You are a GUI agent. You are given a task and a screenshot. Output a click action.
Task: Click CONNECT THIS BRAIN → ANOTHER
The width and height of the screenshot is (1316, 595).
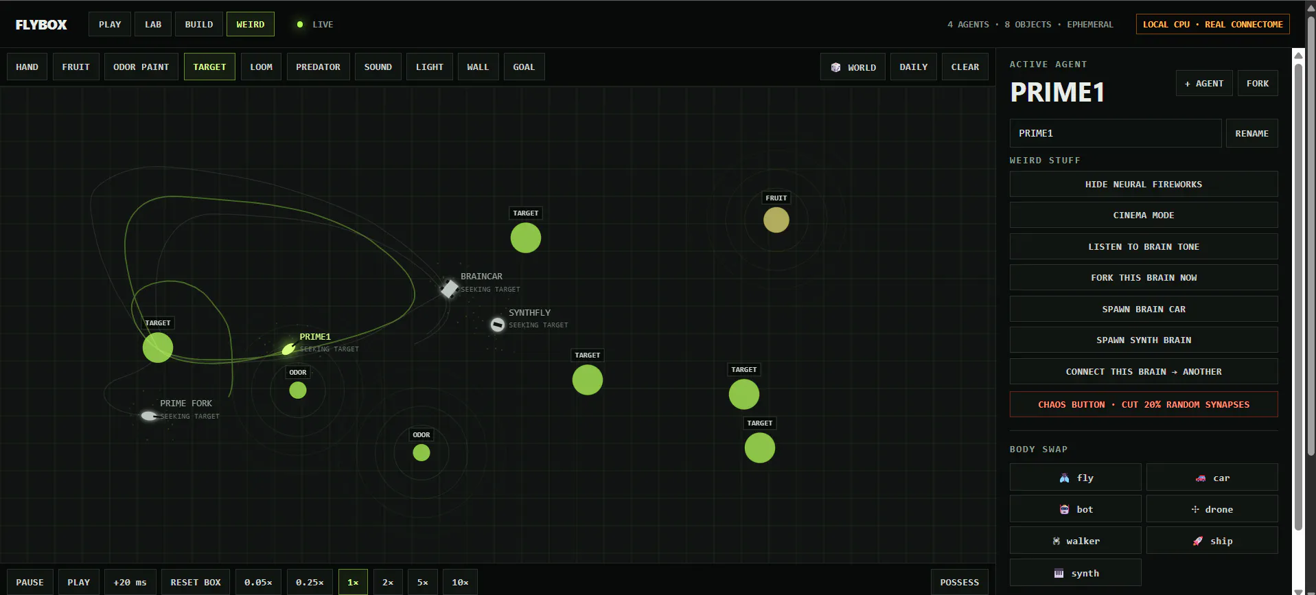1144,371
